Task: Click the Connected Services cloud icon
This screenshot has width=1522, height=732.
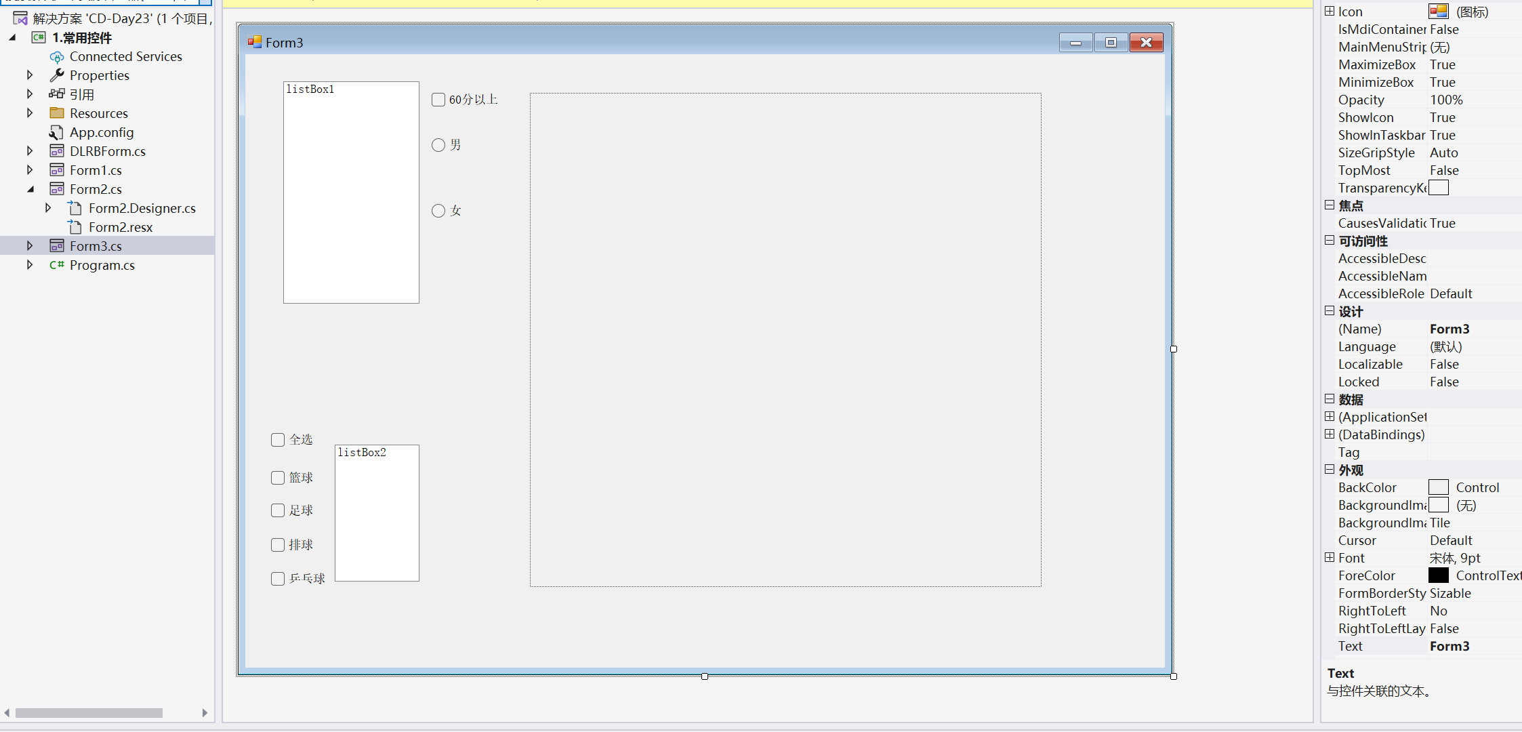Action: coord(57,57)
